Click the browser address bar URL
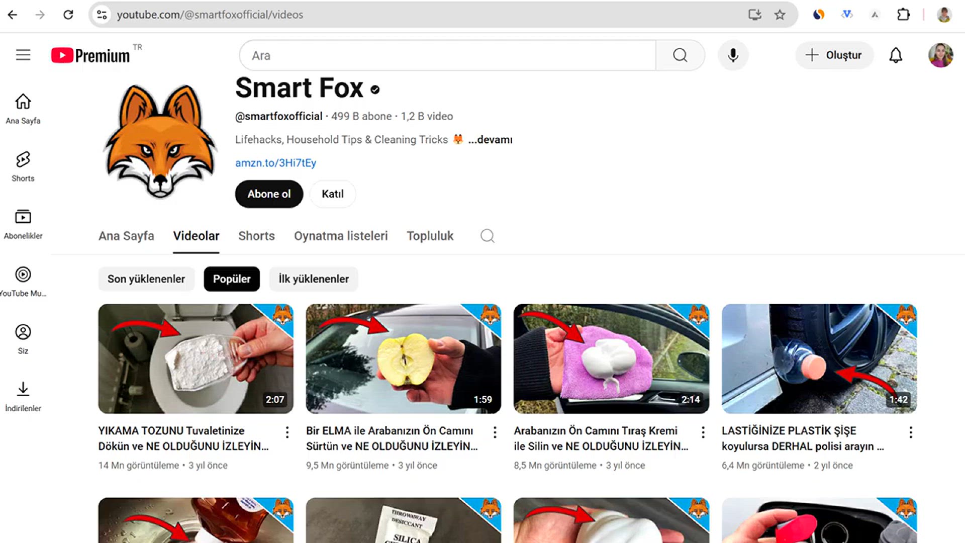 click(x=210, y=15)
